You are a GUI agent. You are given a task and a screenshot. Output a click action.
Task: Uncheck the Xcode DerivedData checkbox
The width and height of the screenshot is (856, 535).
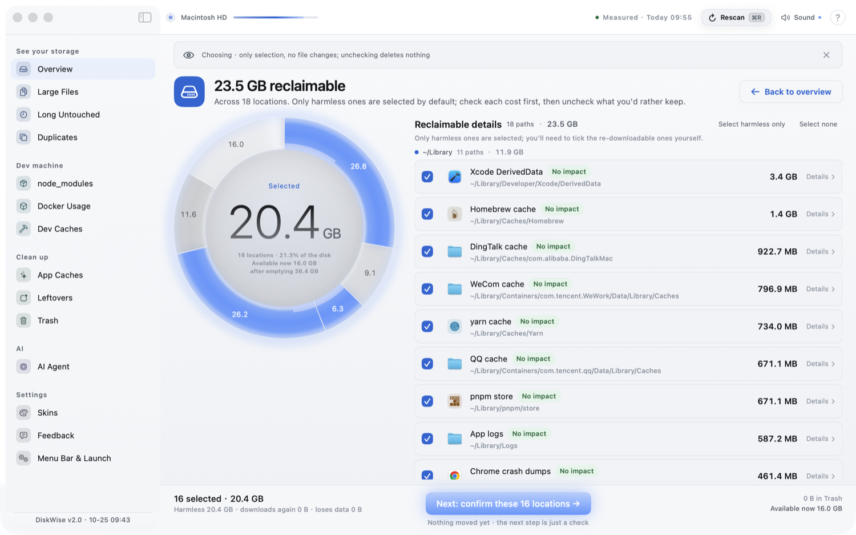pos(427,177)
